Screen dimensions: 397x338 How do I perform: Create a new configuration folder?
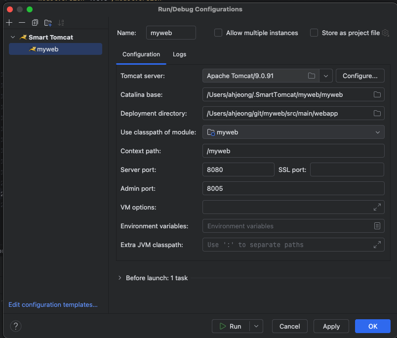48,23
